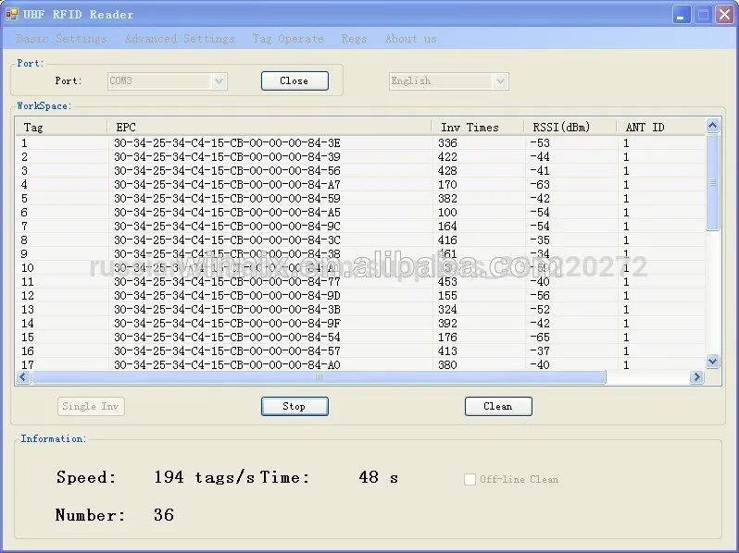Click the UHF RFID Reader title bar icon

[12, 14]
